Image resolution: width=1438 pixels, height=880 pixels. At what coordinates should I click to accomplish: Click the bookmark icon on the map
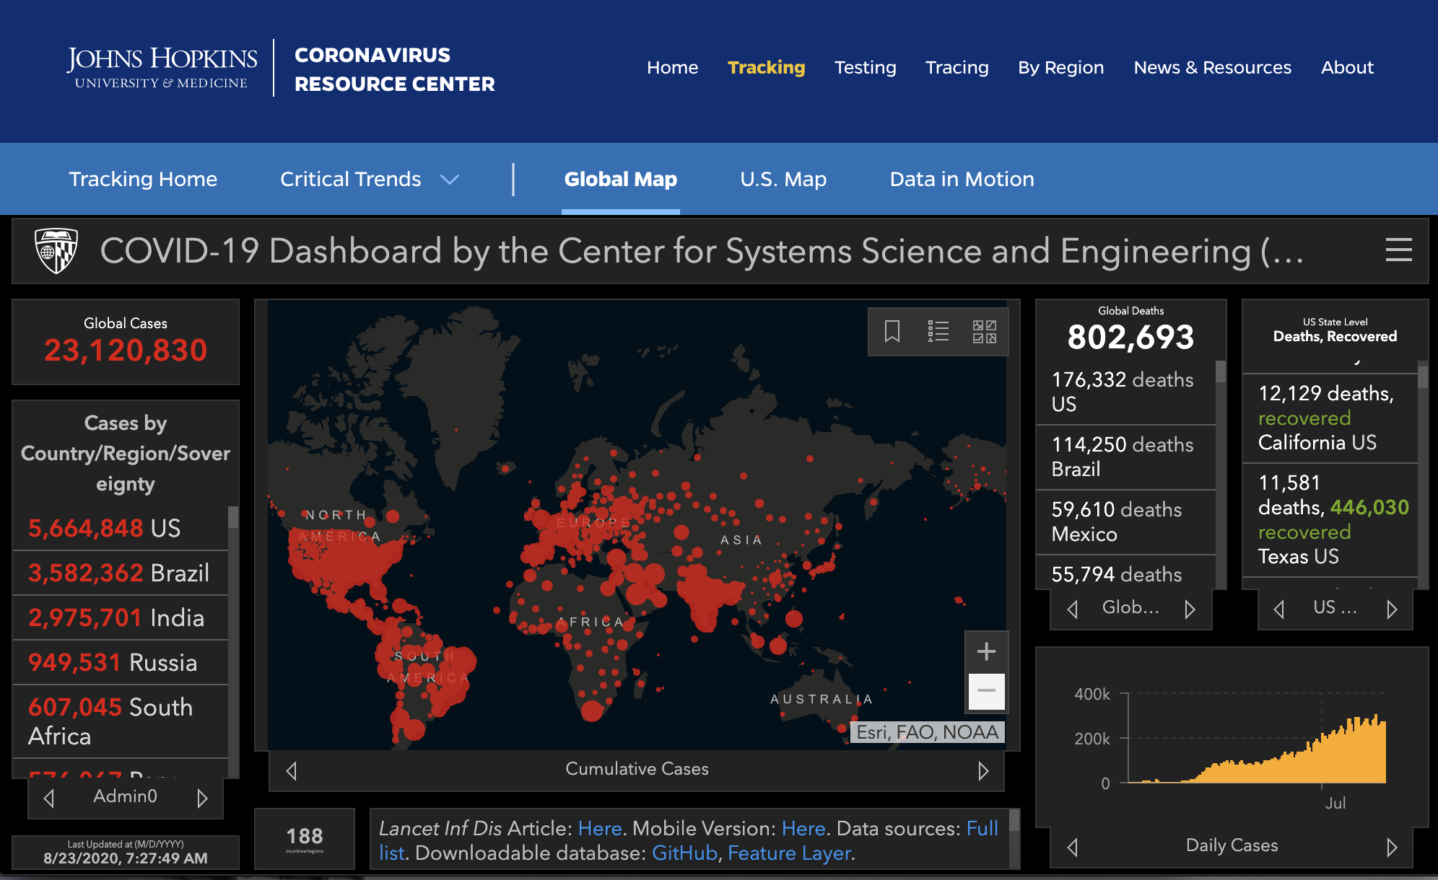click(x=892, y=332)
